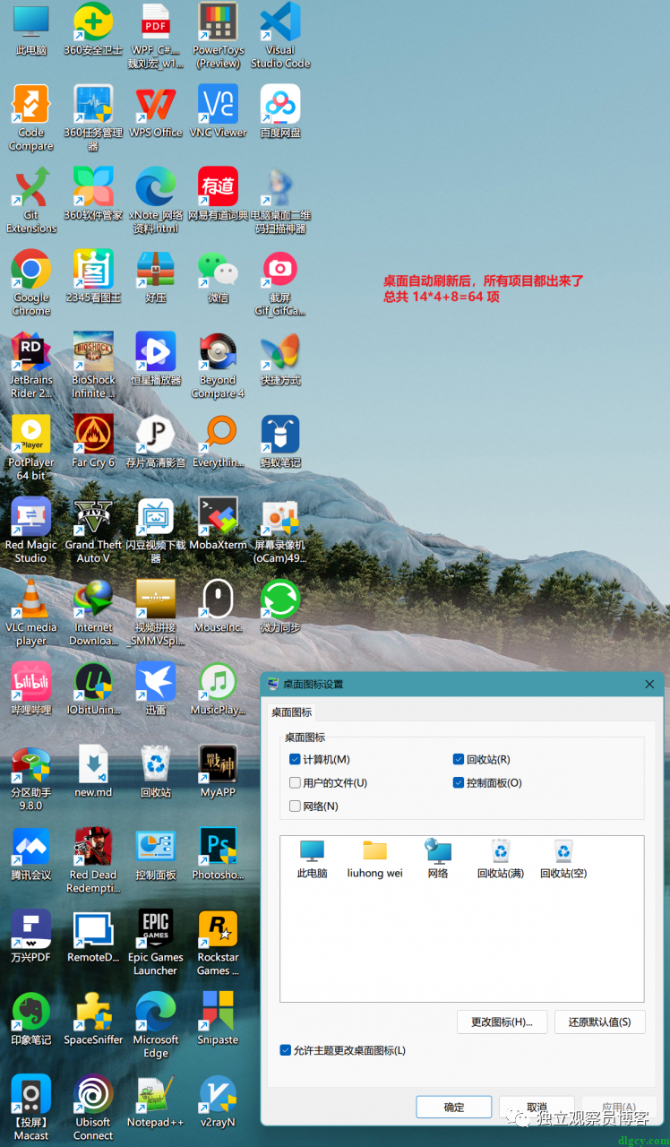The height and width of the screenshot is (1147, 670).
Task: Close the 桌面图标设置 dialog
Action: [x=649, y=684]
